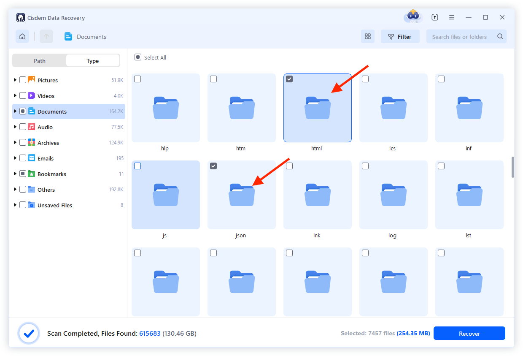Click the search magnifier icon
523x356 pixels.
pos(500,37)
